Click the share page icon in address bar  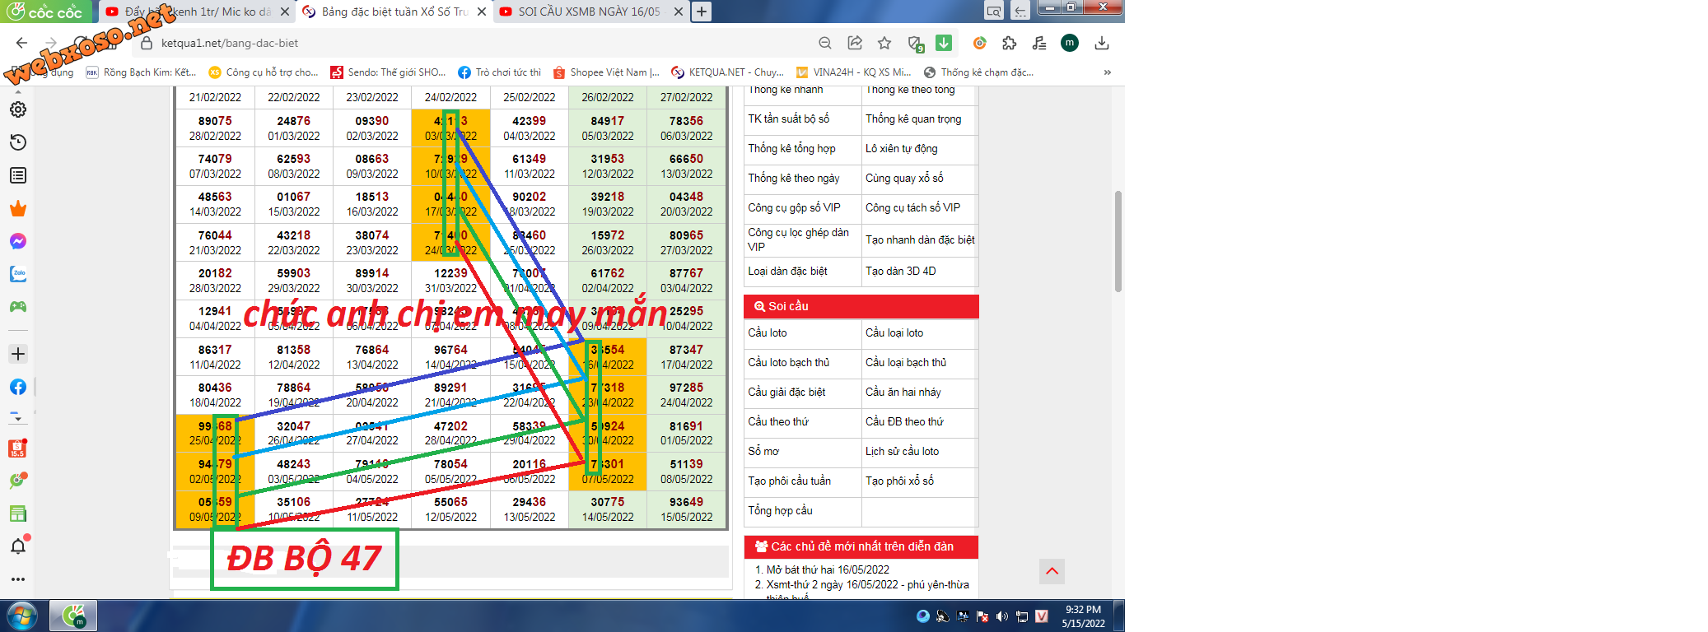point(855,43)
